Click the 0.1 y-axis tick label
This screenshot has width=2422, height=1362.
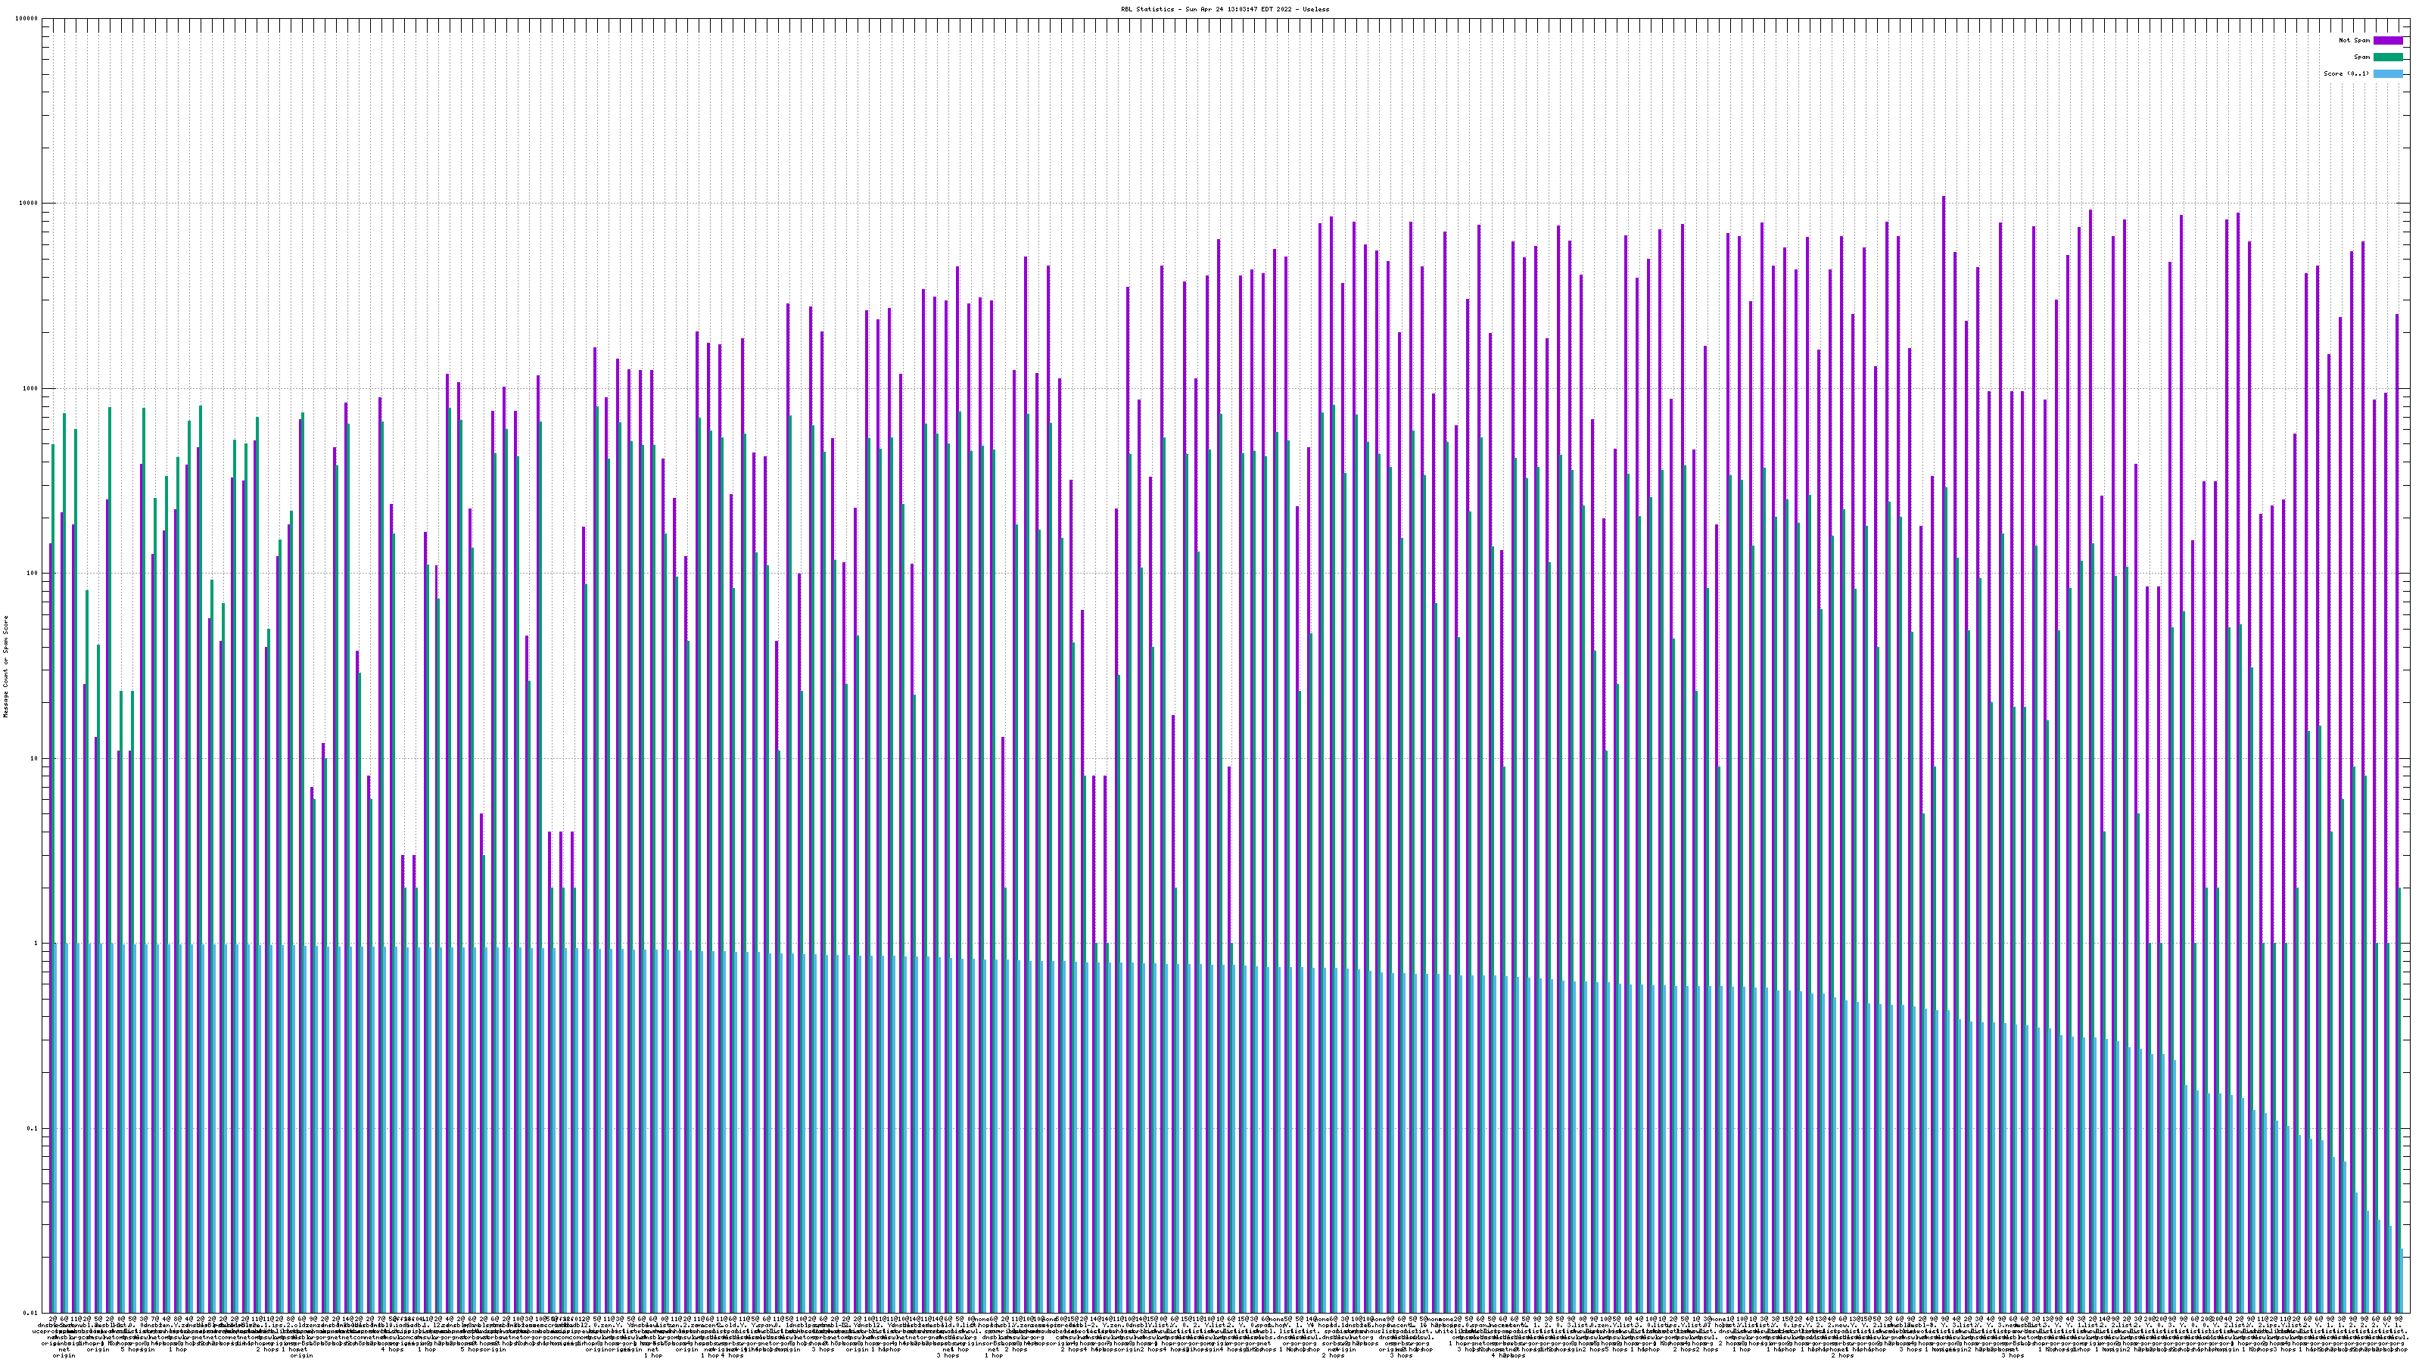[33, 1129]
